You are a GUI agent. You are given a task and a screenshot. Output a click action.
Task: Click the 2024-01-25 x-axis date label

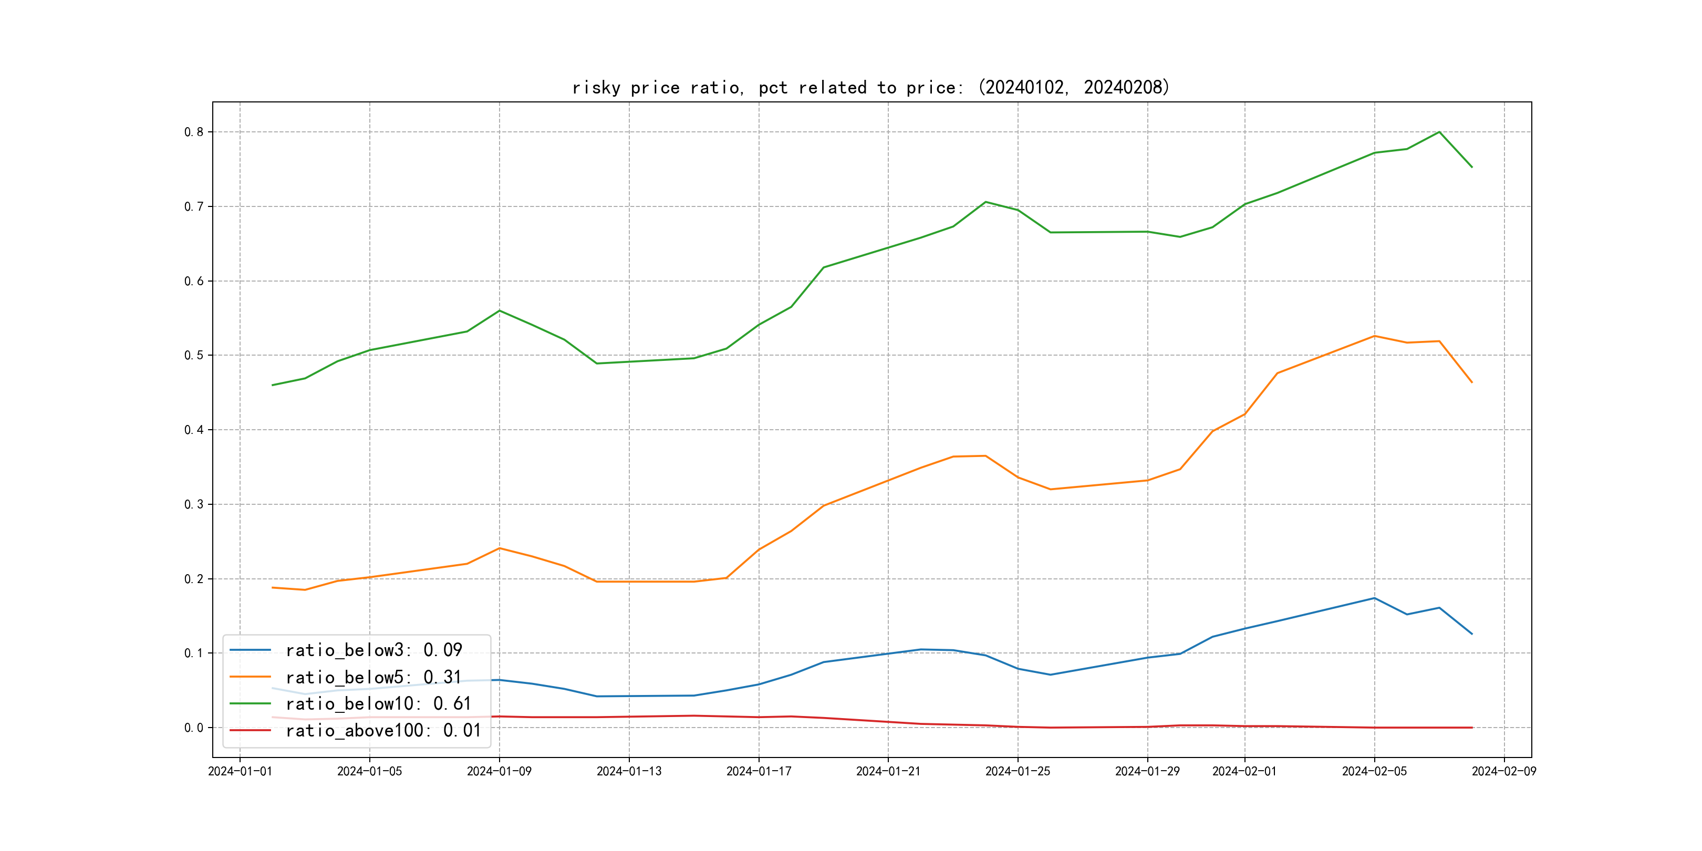1018,771
